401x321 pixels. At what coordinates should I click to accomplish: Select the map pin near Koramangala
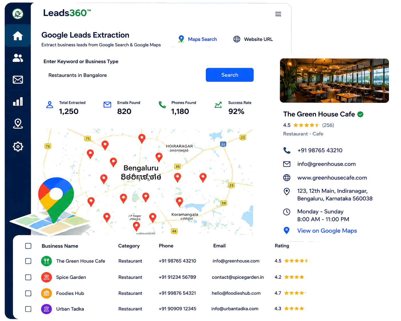pyautogui.click(x=179, y=202)
